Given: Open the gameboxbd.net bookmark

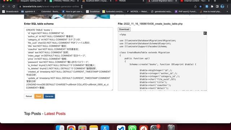Looking at the screenshot, I should tap(162, 12).
